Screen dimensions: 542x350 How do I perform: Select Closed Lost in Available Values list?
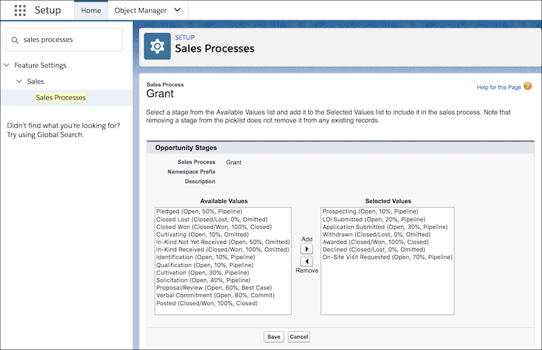(212, 220)
